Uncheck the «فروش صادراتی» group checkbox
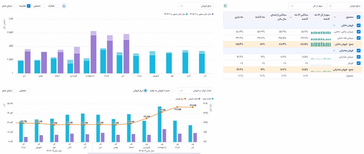The image size is (364, 154). pos(358,51)
